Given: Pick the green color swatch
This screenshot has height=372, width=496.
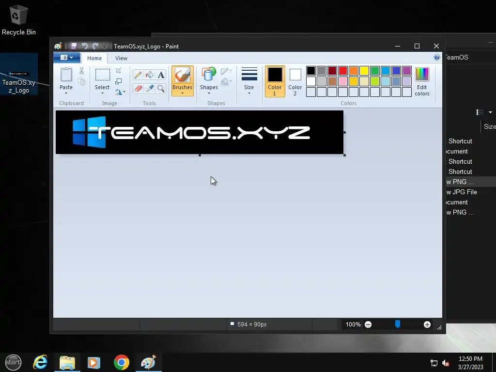Looking at the screenshot, I should tap(375, 71).
